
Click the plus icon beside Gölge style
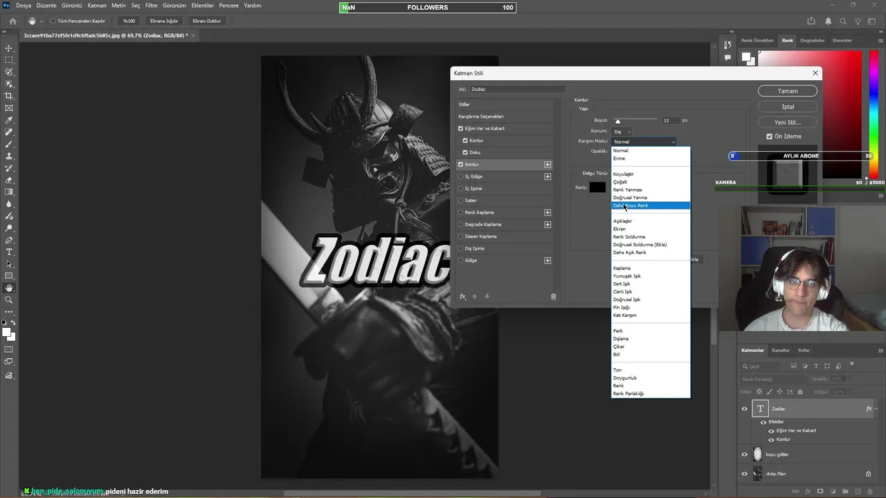coord(548,260)
